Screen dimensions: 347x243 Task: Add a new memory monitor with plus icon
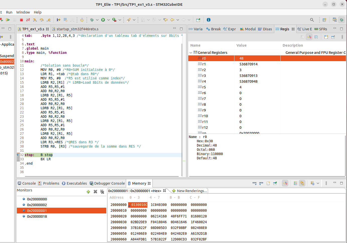[88, 192]
